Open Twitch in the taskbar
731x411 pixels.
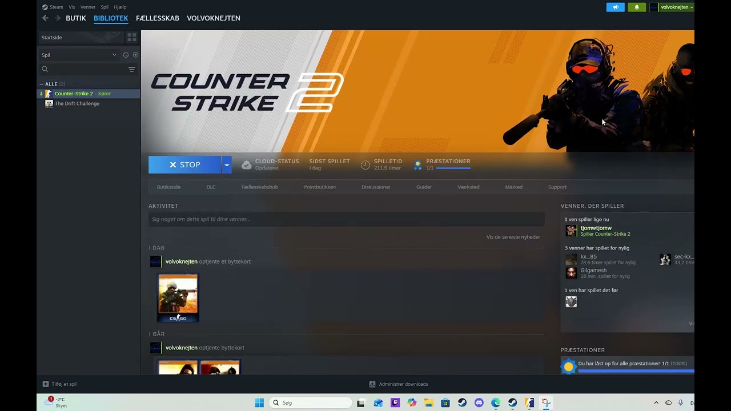[x=395, y=403]
